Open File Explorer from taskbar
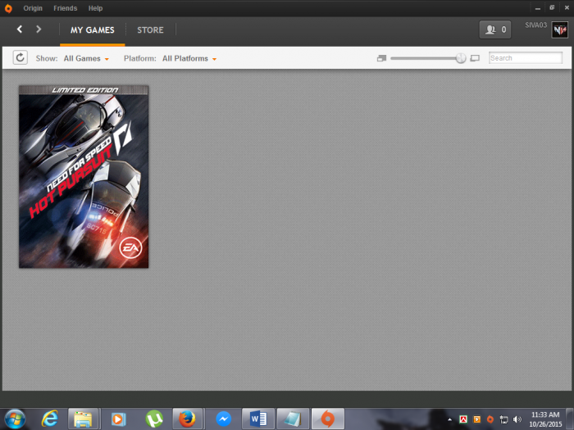This screenshot has width=574, height=430. click(83, 419)
